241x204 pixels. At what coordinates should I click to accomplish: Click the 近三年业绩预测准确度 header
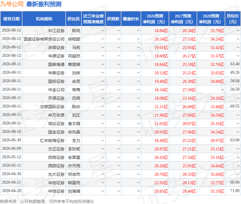click(x=93, y=19)
